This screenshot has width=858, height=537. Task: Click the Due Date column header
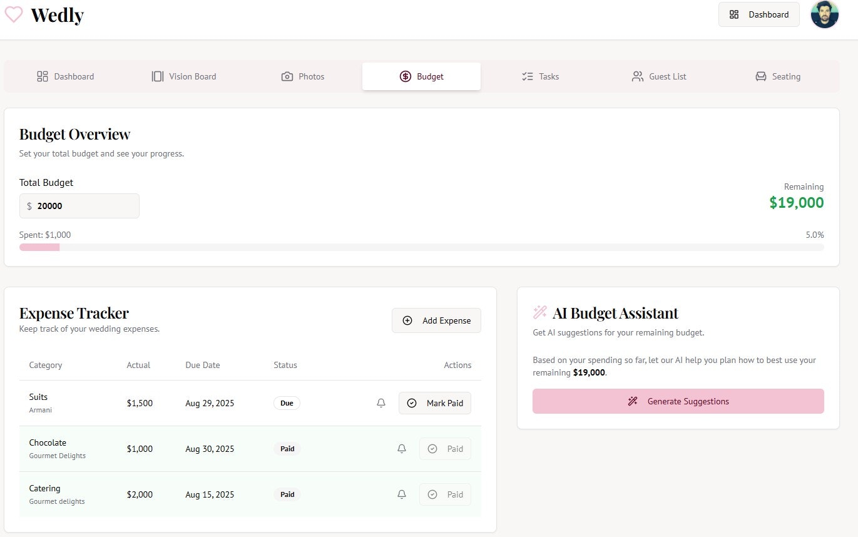203,365
